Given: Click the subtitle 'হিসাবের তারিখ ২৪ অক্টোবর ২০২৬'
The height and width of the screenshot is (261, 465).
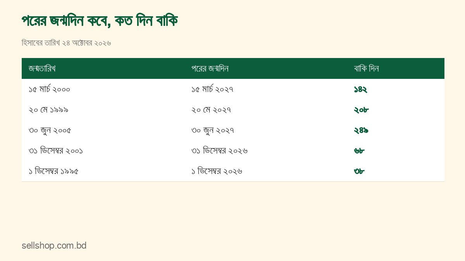Looking at the screenshot, I should coord(66,43).
